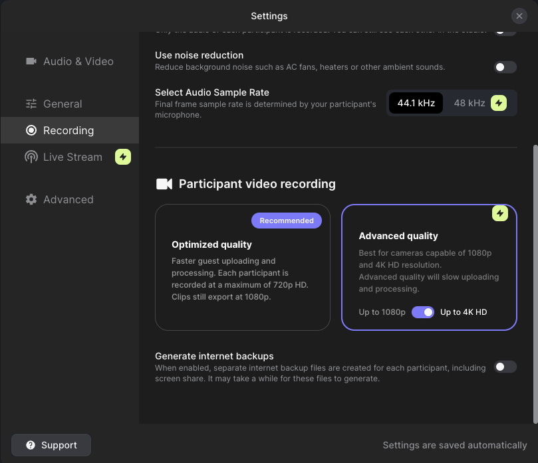Open the General settings section
Image resolution: width=538 pixels, height=463 pixels.
(63, 104)
